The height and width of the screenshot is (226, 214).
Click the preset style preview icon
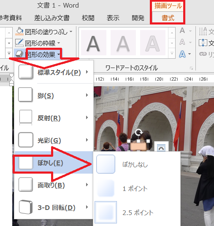(x=26, y=72)
